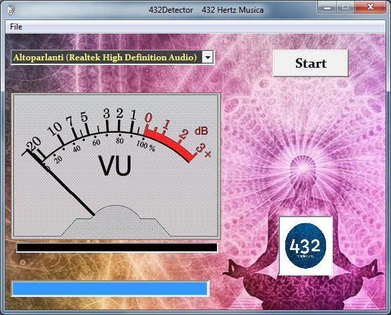
Task: Open the File menu
Action: (x=16, y=26)
